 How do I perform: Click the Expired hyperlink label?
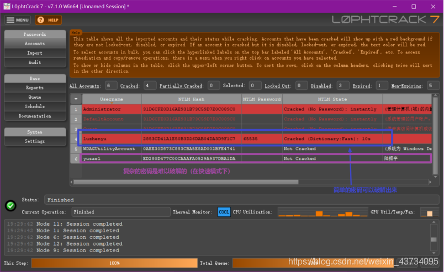(x=361, y=86)
